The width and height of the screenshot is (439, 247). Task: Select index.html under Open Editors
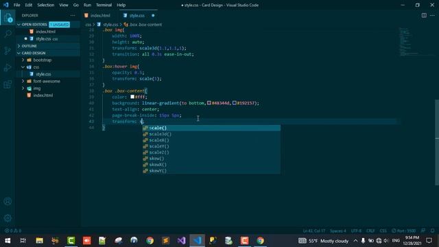48,32
